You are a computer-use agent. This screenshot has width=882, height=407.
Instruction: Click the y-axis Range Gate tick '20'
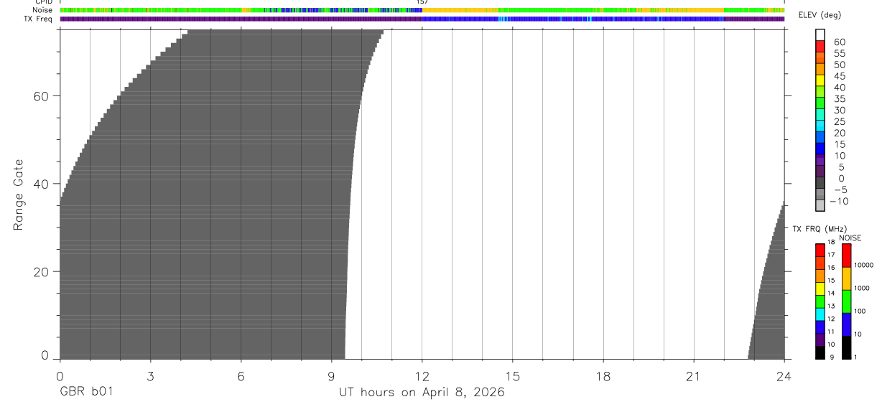[42, 272]
